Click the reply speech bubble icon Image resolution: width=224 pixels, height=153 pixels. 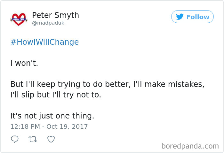point(15,139)
